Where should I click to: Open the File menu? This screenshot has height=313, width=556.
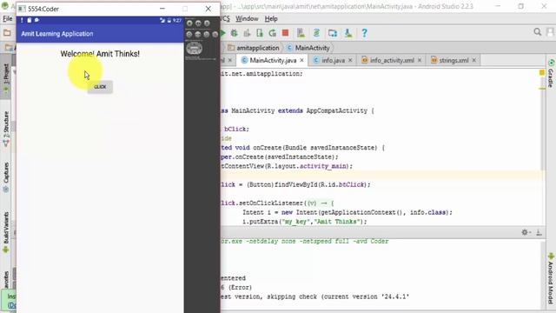coord(8,18)
